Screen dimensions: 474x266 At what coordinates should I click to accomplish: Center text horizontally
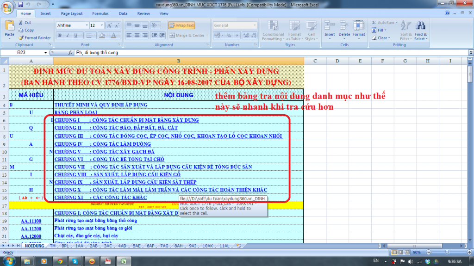[137, 35]
